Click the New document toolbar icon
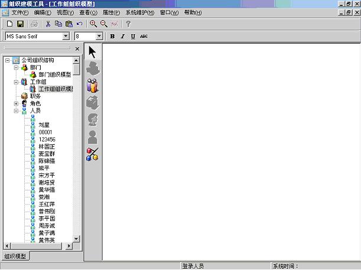The height and width of the screenshot is (270, 361). click(10, 24)
